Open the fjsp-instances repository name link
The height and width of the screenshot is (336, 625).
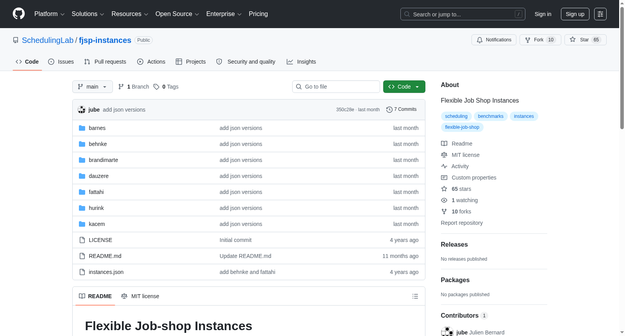(x=105, y=40)
